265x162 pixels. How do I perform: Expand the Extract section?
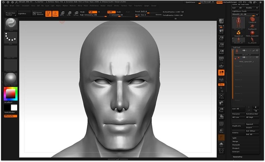tap(236, 152)
